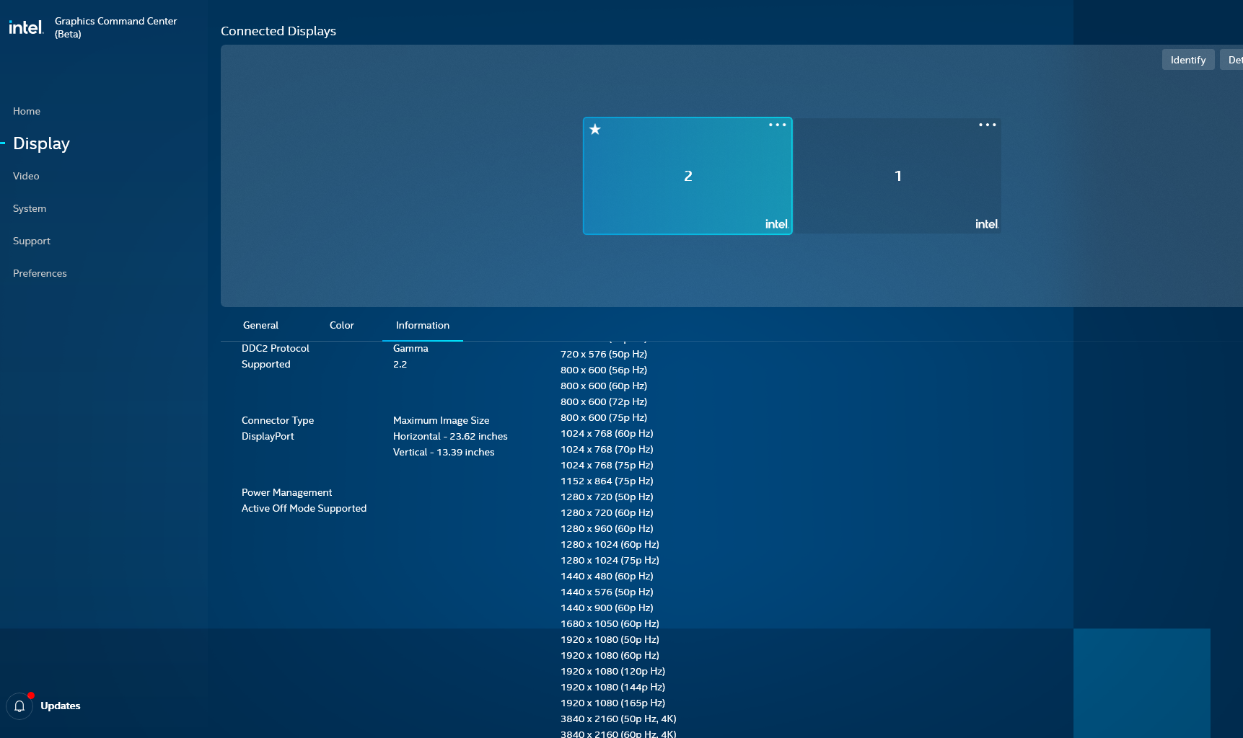Click the DDC2 Protocol label
Image resolution: width=1243 pixels, height=738 pixels.
[x=276, y=348]
